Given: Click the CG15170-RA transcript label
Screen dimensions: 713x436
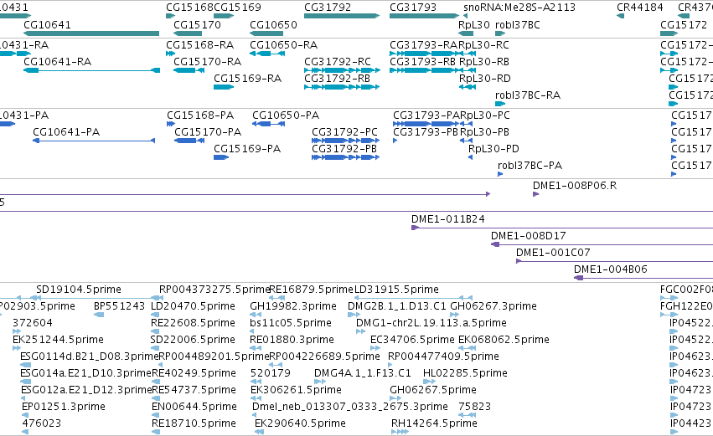Looking at the screenshot, I should tap(207, 61).
